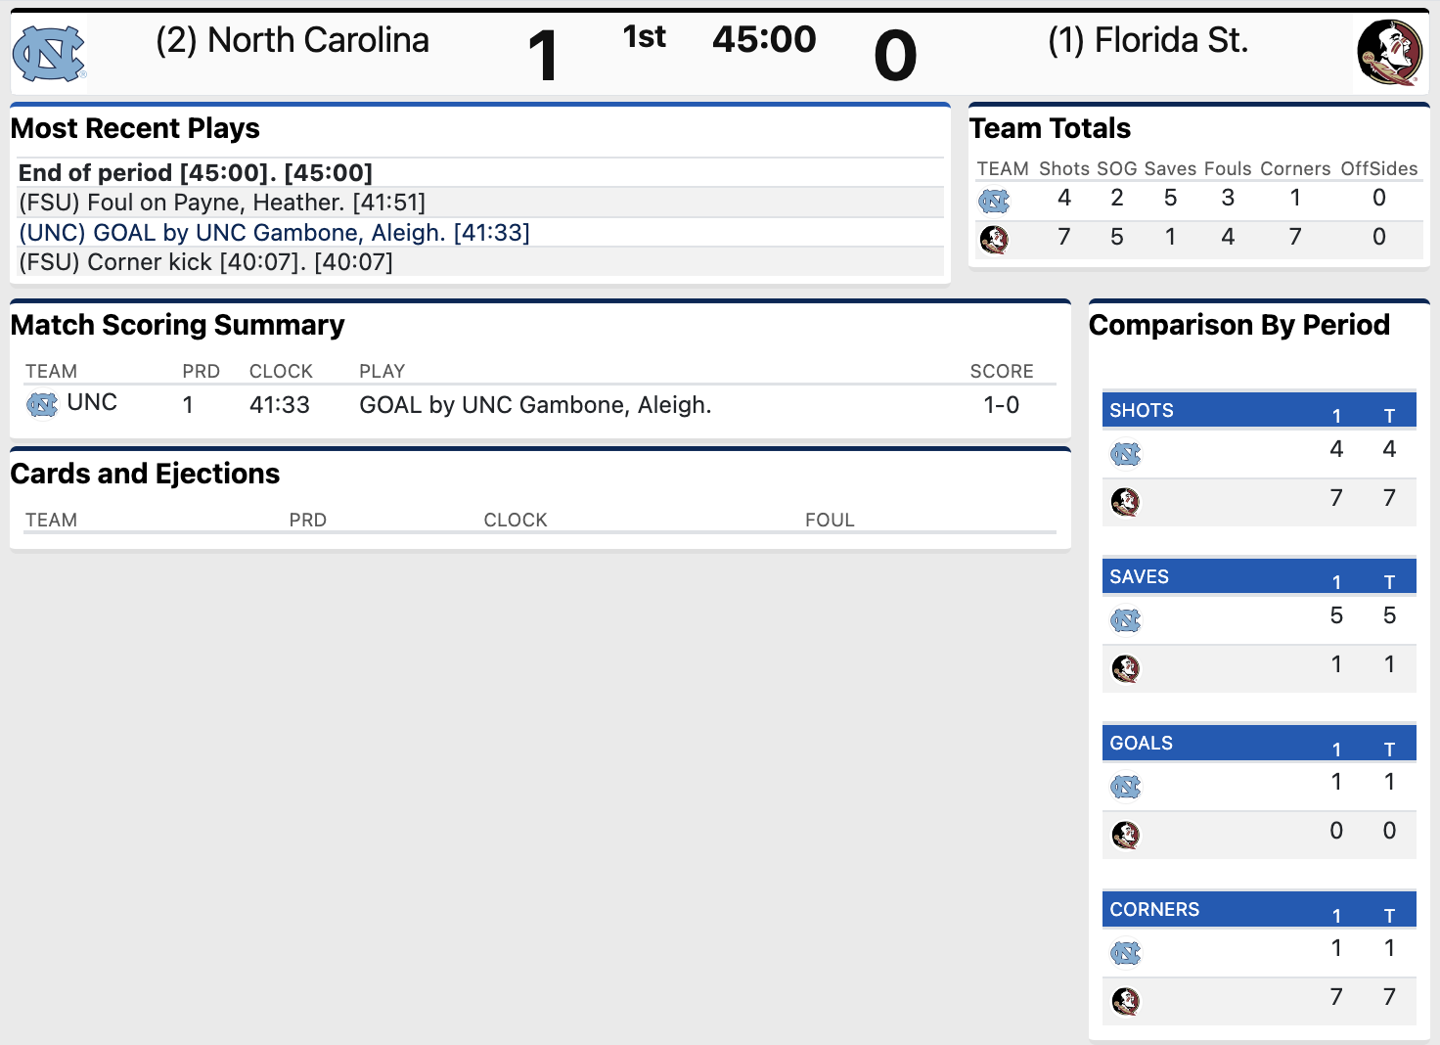Click the FSU Corner kick play entry
1440x1045 pixels.
[x=207, y=262]
